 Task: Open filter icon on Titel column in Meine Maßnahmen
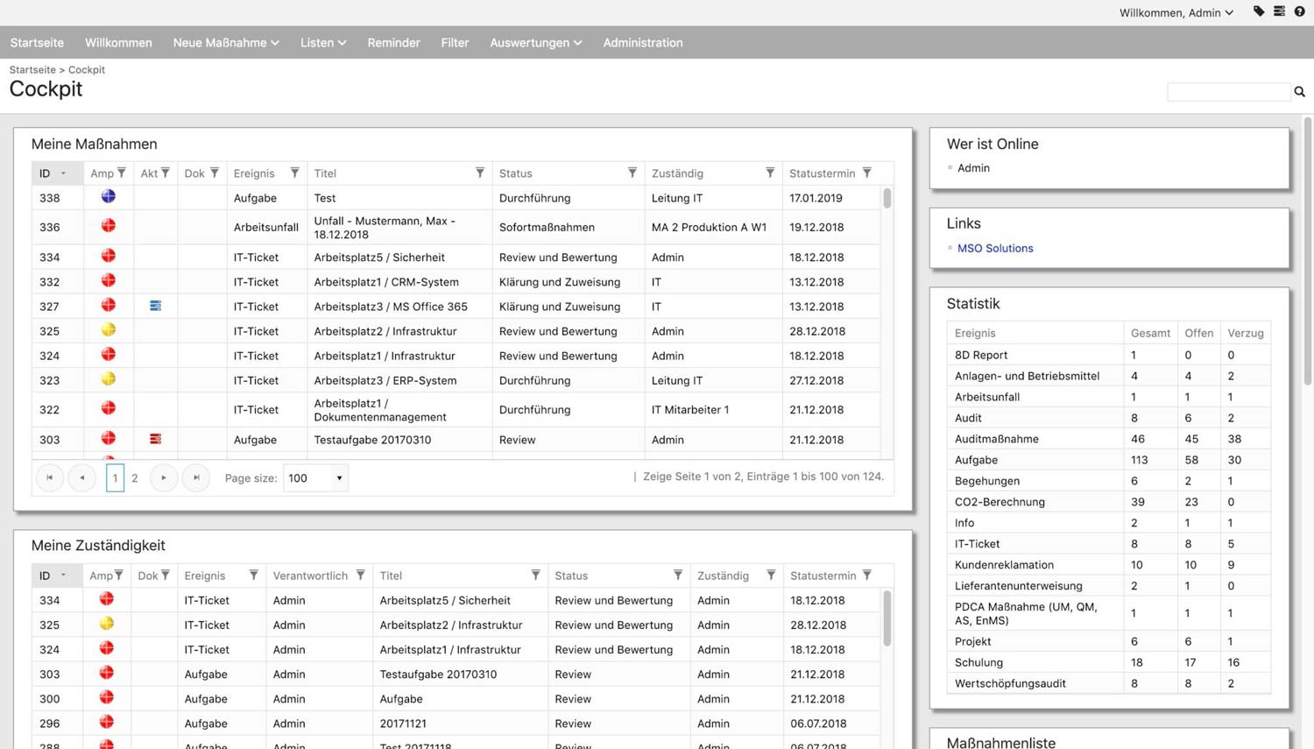point(480,173)
